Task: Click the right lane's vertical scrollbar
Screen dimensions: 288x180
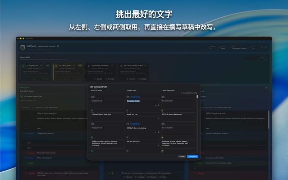Action: pos(268,120)
